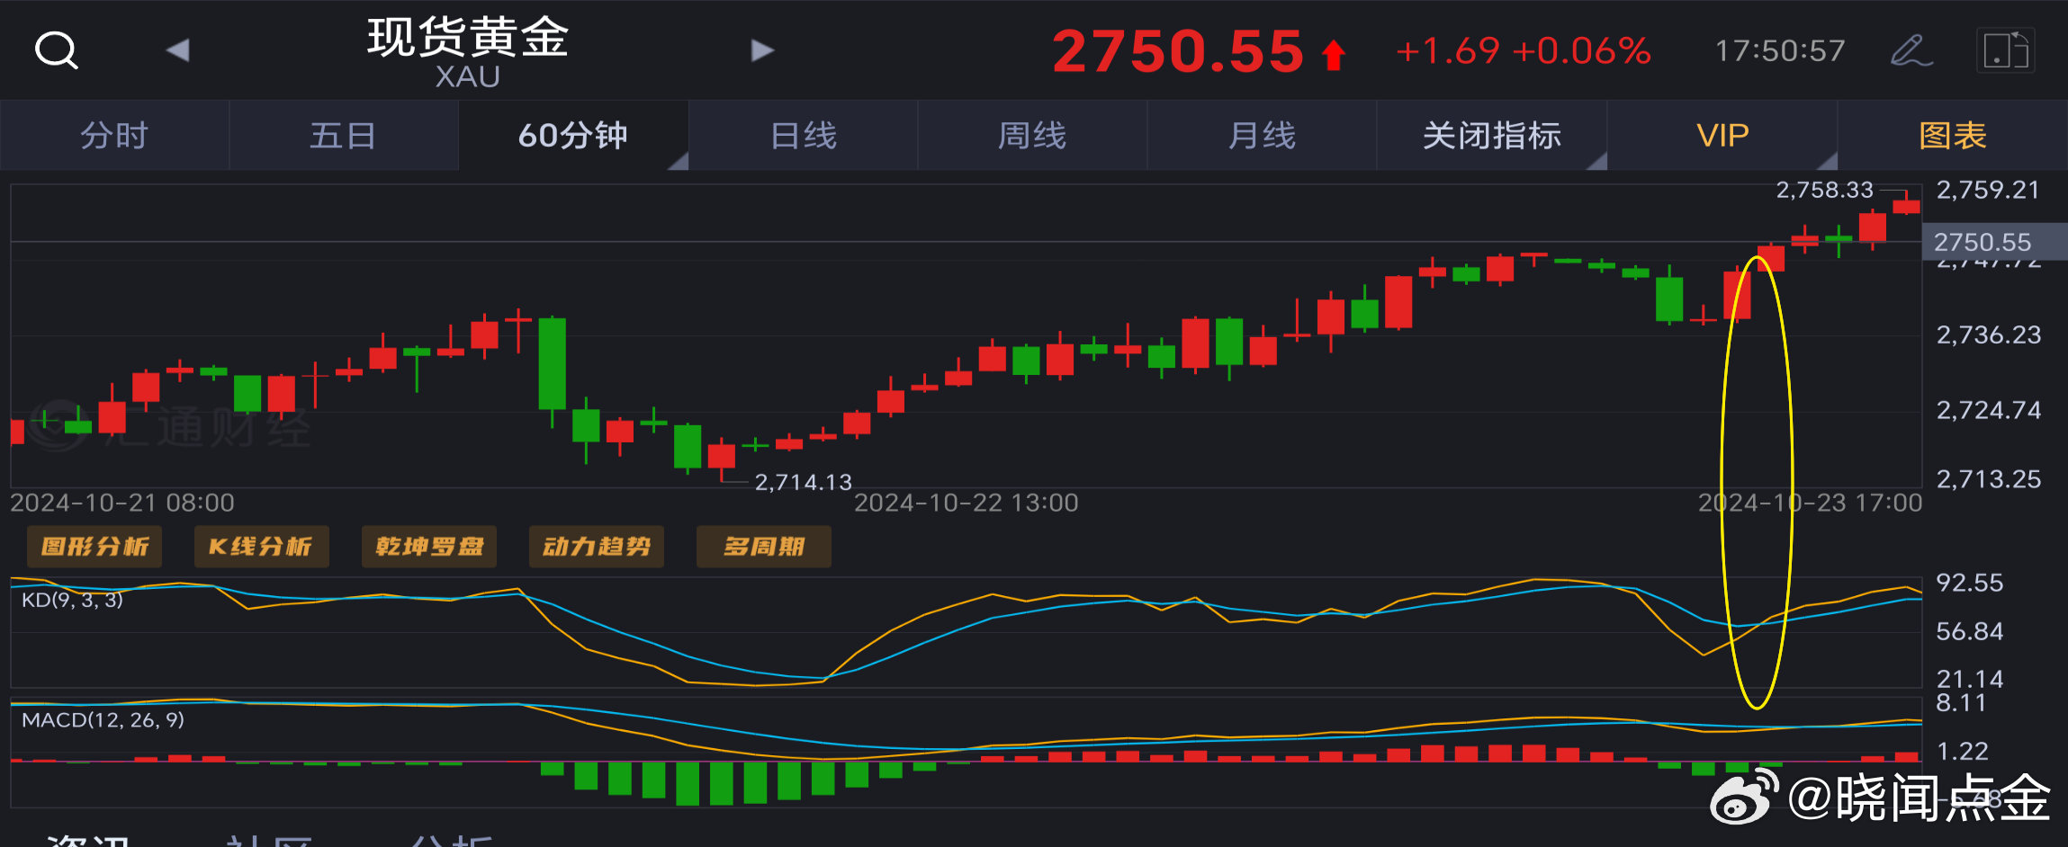Open the 动力趋势 button
2068x847 pixels.
tap(597, 547)
